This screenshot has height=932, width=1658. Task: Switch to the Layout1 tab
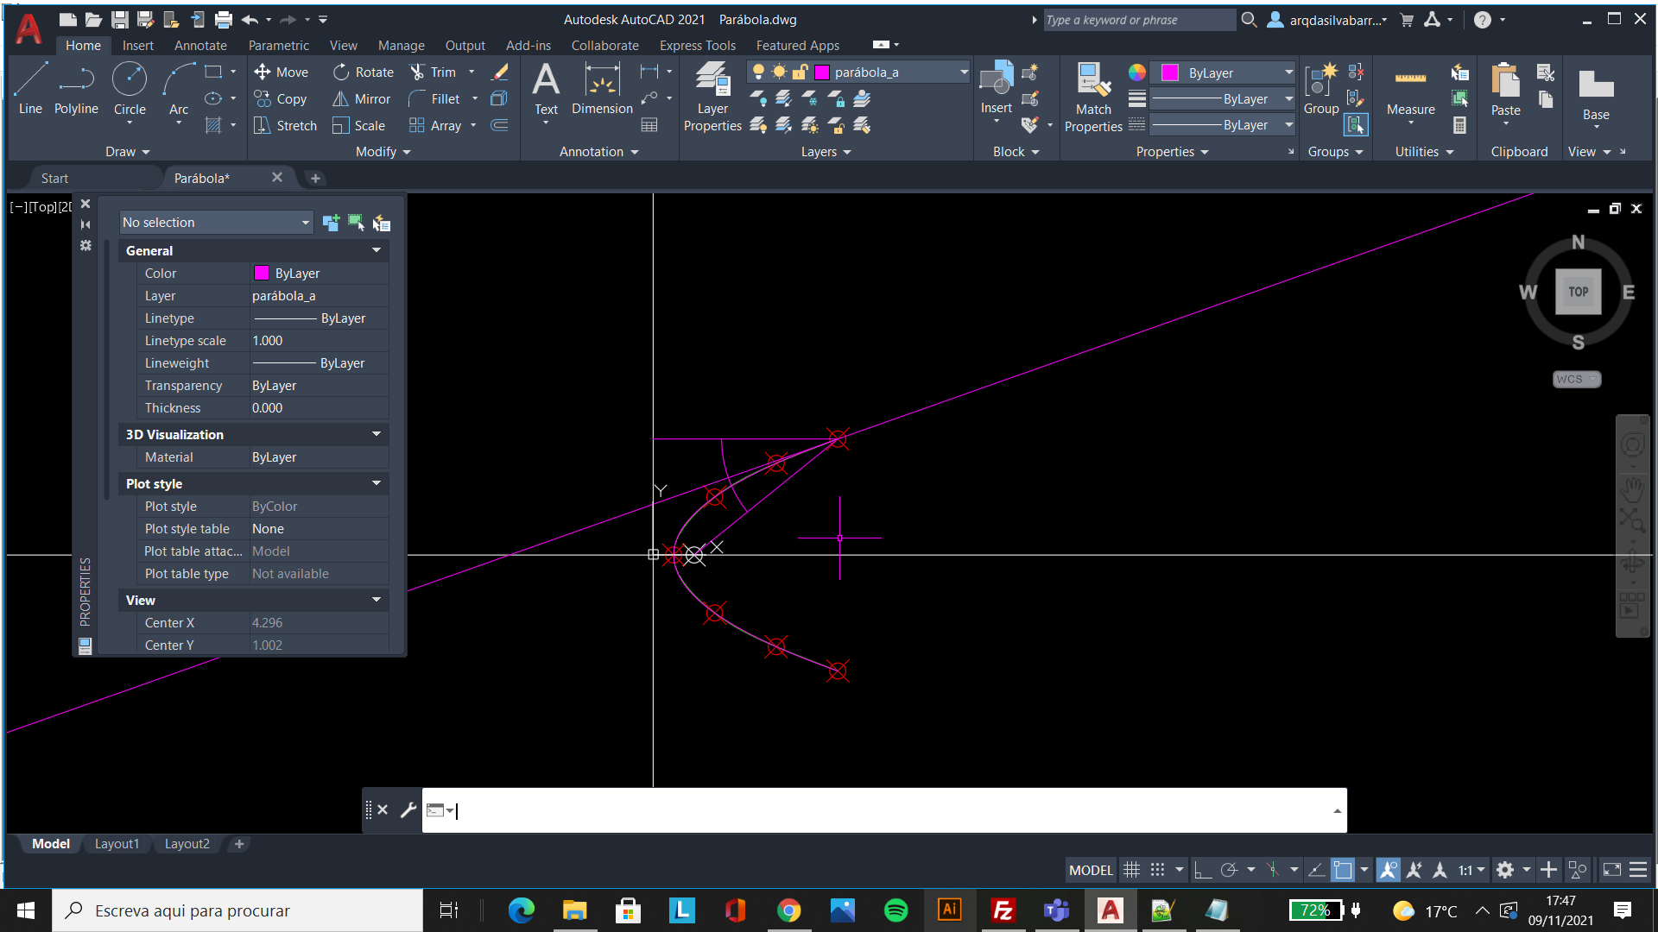[117, 844]
